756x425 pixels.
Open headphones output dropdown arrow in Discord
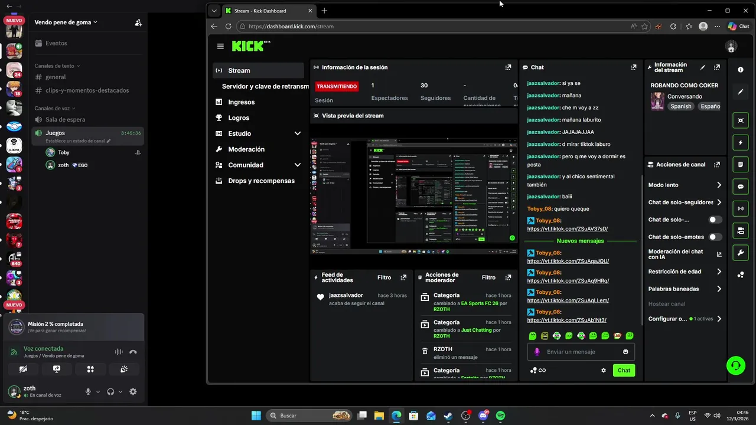point(120,391)
